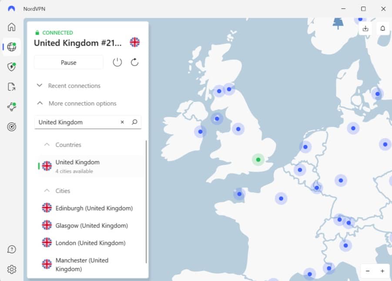Select the Jersey server dot near France
Screen dimensions: 392x281
(239, 194)
